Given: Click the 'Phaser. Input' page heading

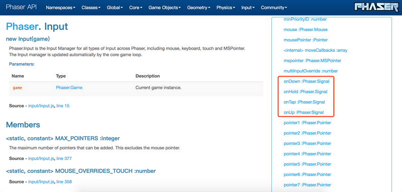Looking at the screenshot, I should [37, 27].
